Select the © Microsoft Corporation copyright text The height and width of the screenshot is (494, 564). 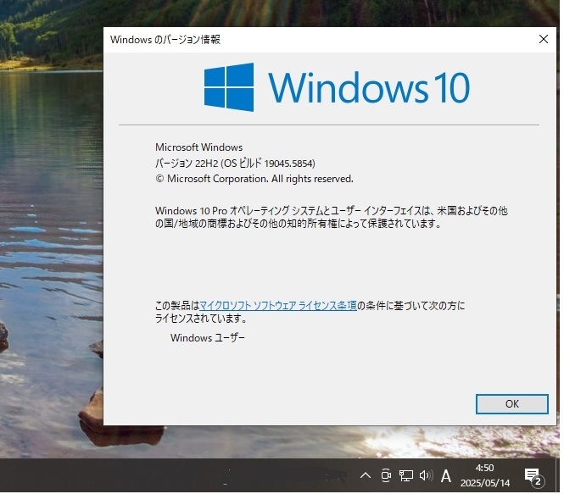tap(254, 179)
